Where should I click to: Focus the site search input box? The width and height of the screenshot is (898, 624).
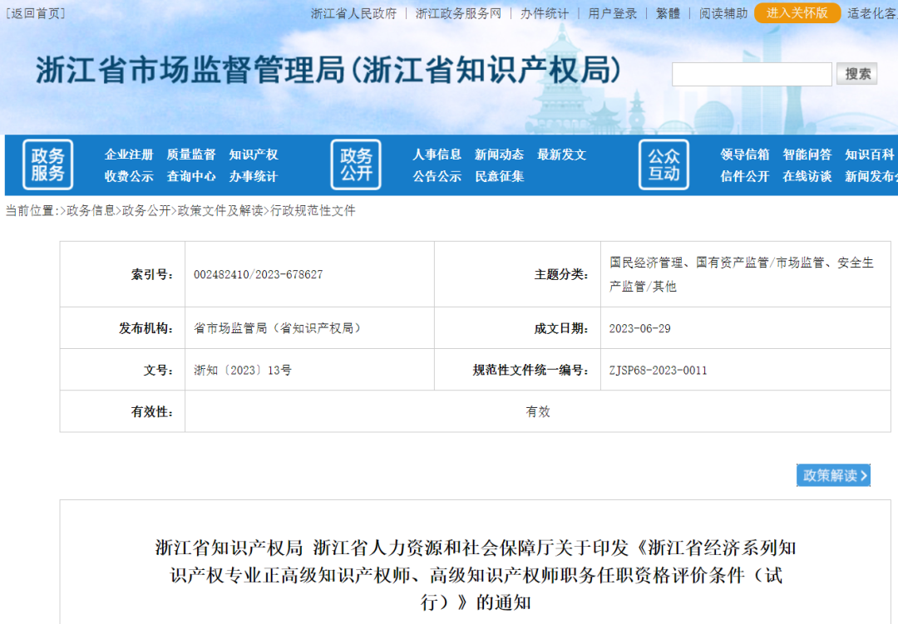tap(752, 74)
